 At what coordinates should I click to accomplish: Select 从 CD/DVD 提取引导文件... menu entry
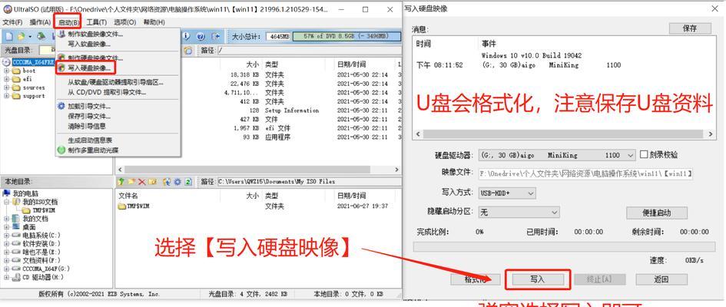(107, 92)
